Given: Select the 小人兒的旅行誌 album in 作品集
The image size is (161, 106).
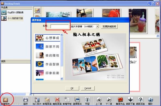Looking at the screenshot, I should click(12, 19).
